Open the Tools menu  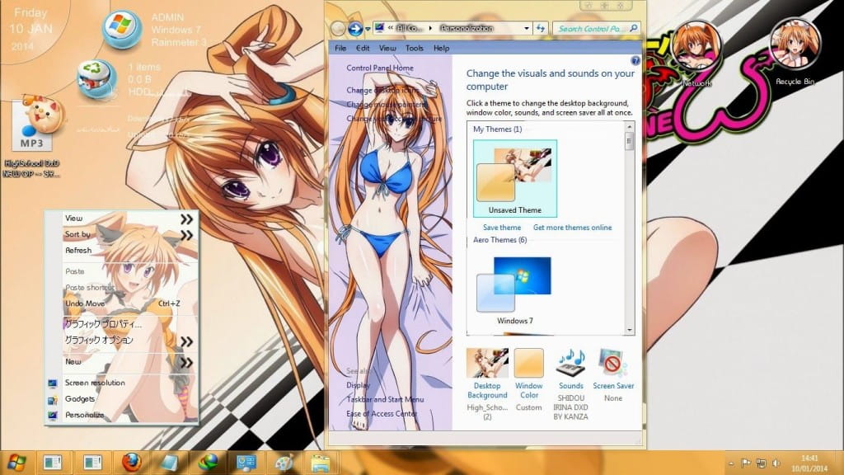coord(415,49)
